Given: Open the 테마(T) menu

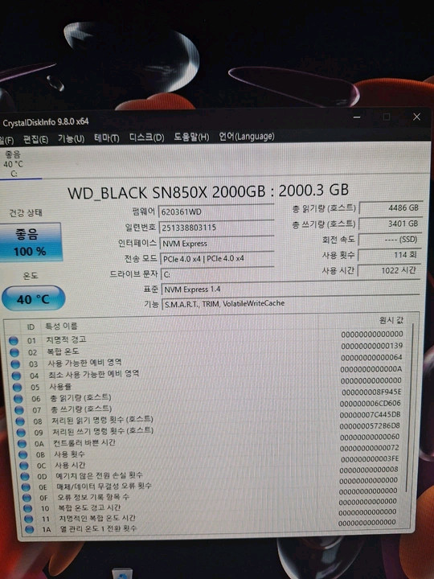Looking at the screenshot, I should pos(107,138).
